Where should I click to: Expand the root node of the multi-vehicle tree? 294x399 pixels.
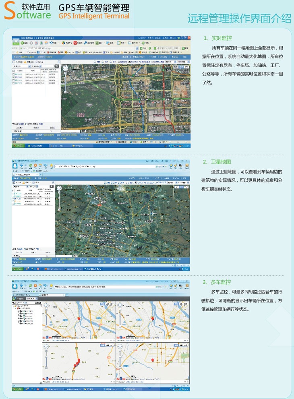pos(14,306)
